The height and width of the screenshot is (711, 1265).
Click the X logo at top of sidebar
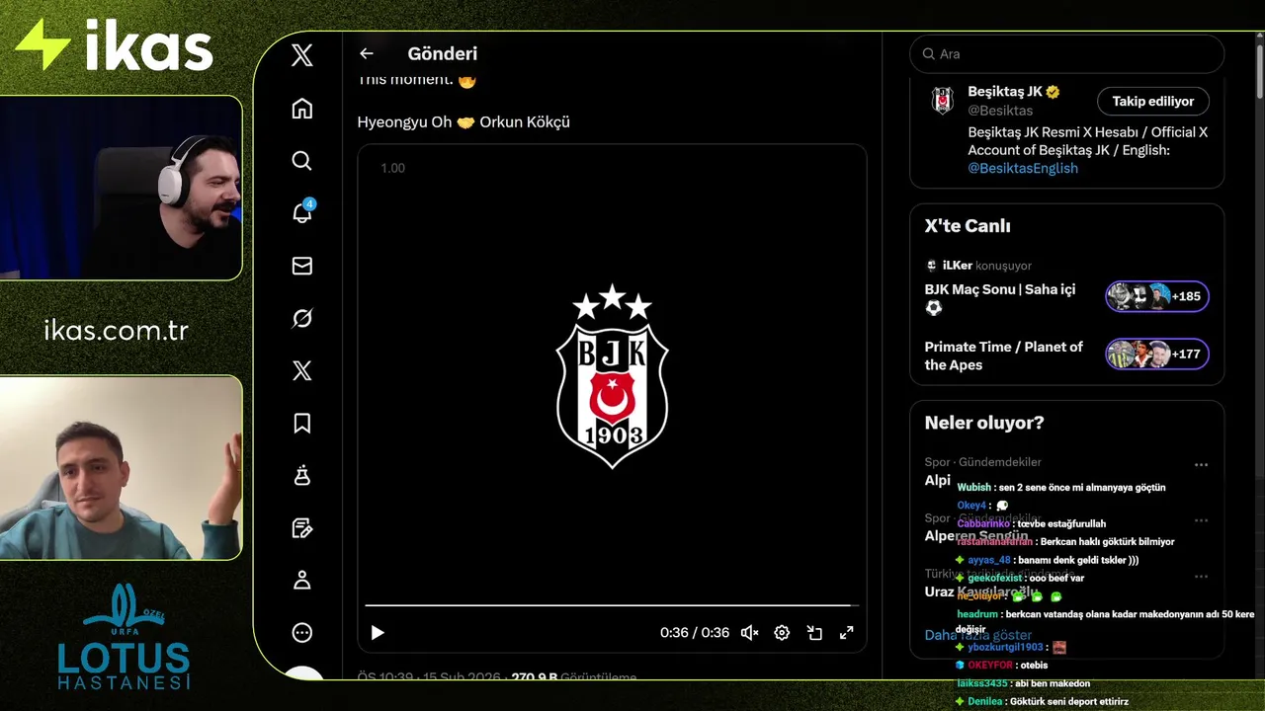pyautogui.click(x=302, y=55)
